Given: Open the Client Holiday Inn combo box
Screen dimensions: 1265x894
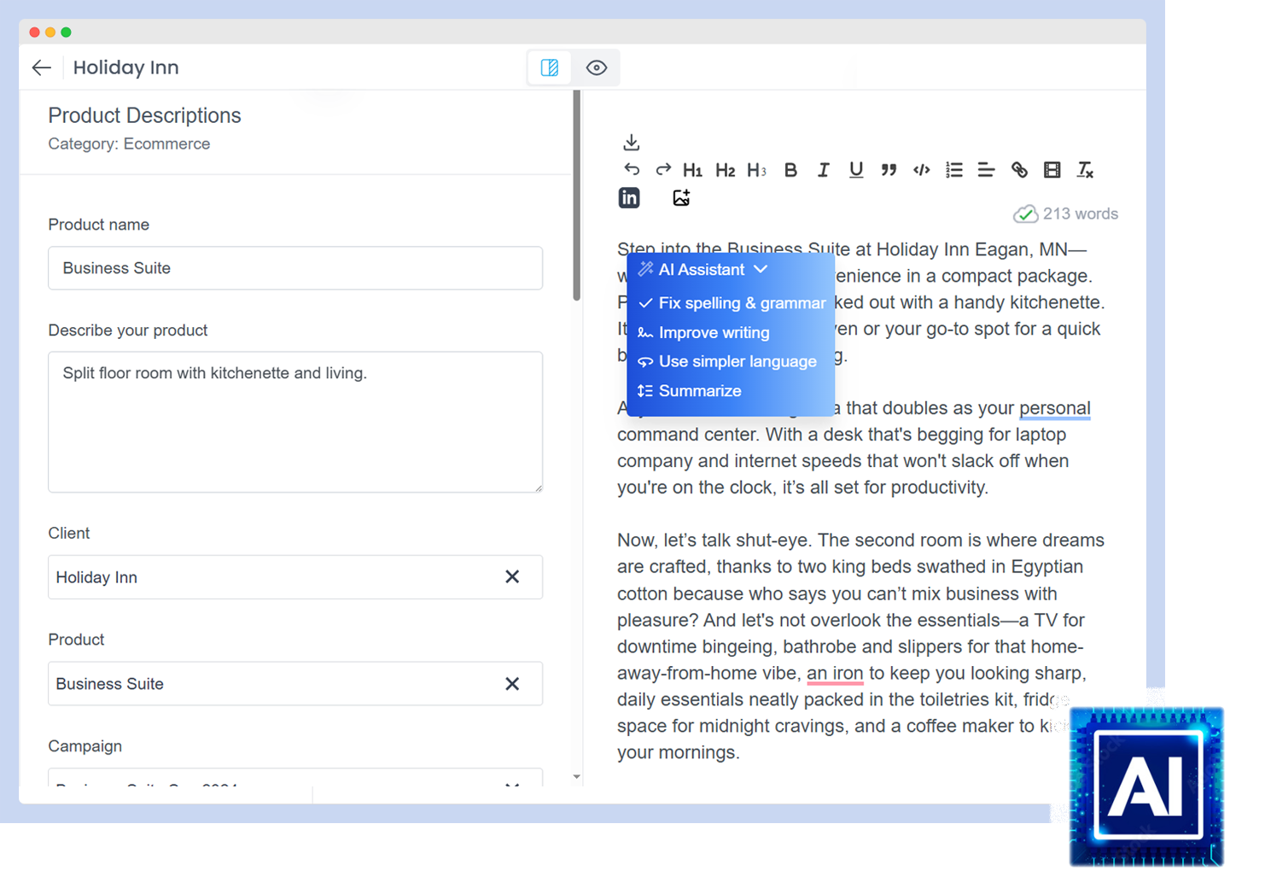Looking at the screenshot, I should [x=295, y=577].
